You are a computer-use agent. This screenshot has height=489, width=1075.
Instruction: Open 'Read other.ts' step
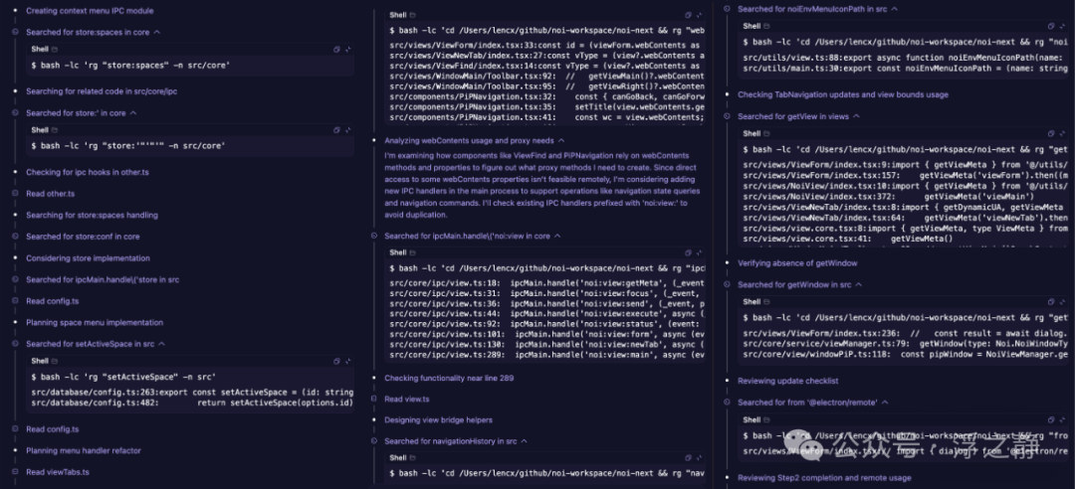pos(50,194)
